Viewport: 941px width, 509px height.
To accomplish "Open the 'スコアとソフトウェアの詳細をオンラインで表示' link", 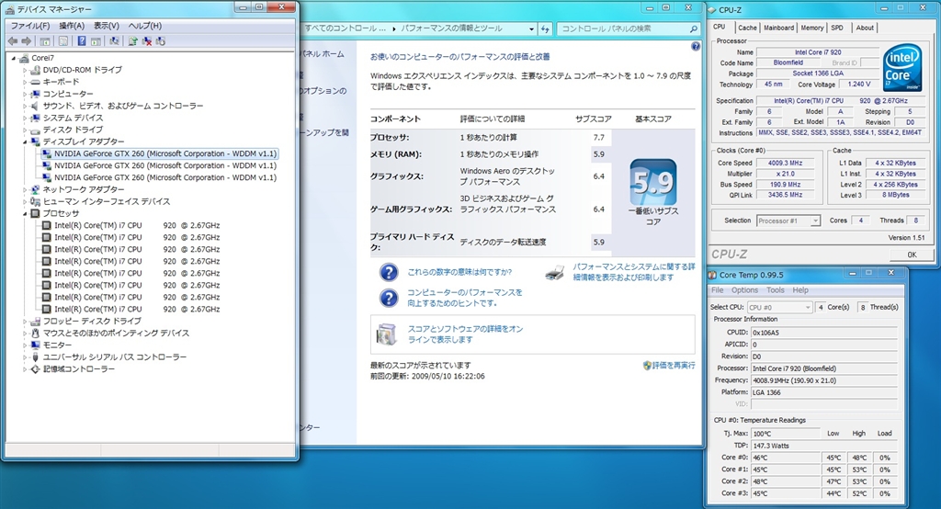I will [x=465, y=334].
